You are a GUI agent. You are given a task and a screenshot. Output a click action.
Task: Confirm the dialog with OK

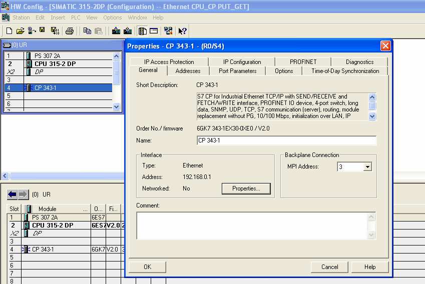pyautogui.click(x=148, y=267)
